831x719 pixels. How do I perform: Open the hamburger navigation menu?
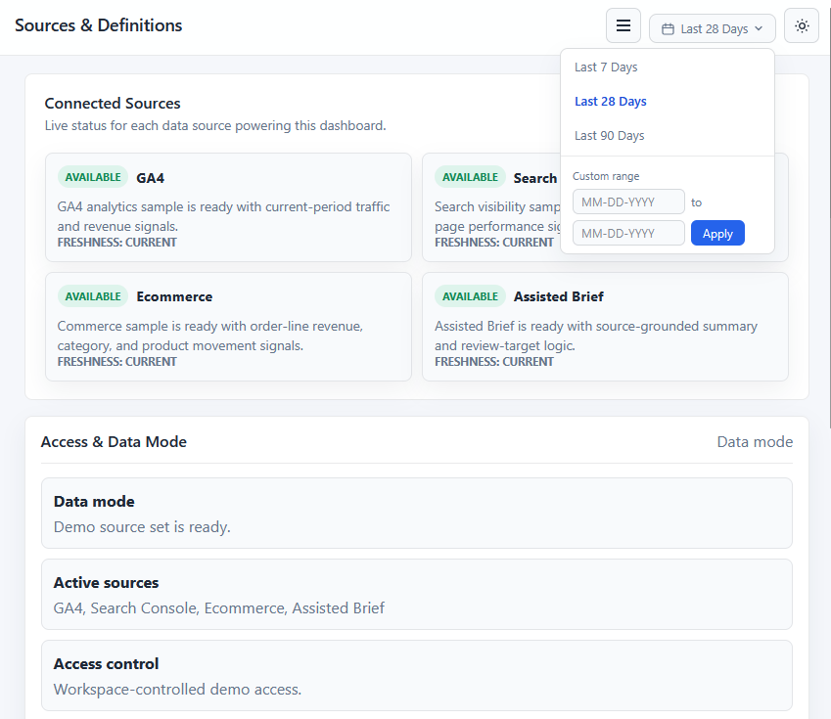pos(623,25)
